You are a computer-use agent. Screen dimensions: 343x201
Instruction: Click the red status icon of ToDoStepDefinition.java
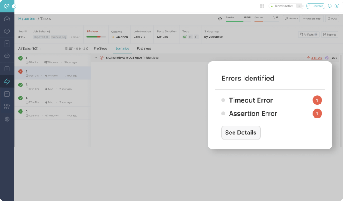pyautogui.click(x=102, y=58)
